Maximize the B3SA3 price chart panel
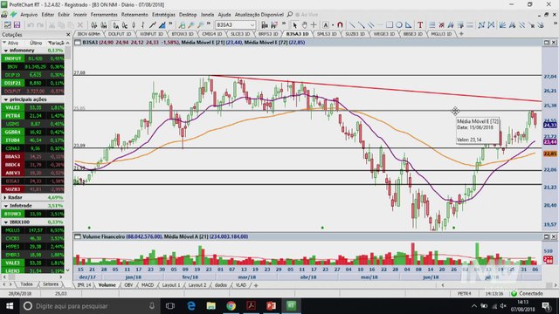The width and height of the screenshot is (559, 314). [547, 43]
